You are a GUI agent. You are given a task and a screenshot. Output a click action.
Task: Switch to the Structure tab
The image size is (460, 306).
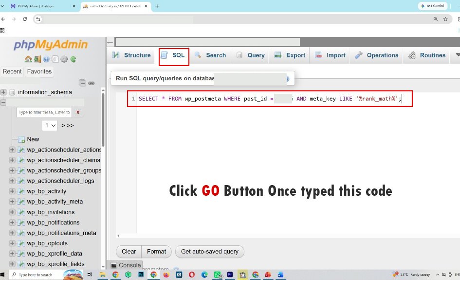pyautogui.click(x=131, y=55)
